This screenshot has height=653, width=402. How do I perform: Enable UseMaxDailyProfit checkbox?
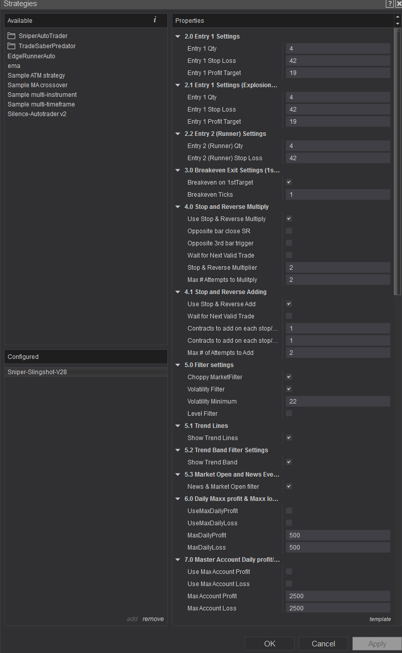click(x=289, y=511)
